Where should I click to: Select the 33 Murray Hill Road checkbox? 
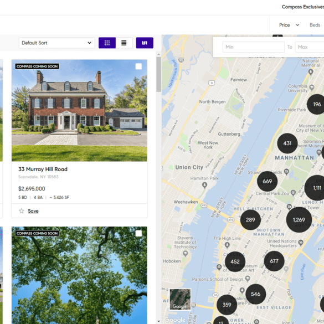(x=138, y=66)
